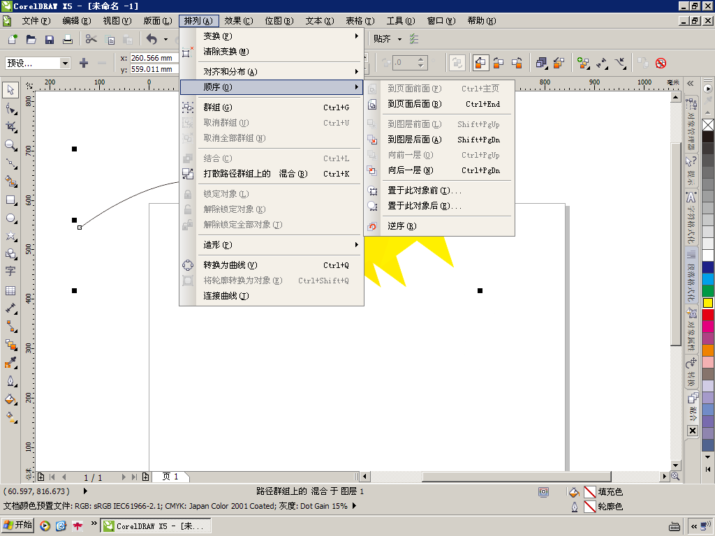Click the Print icon
This screenshot has width=715, height=536.
(x=68, y=39)
